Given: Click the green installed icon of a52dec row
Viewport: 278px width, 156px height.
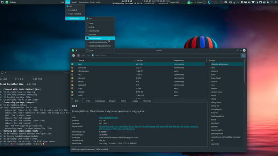Looking at the screenshot, I should [x=72, y=92].
